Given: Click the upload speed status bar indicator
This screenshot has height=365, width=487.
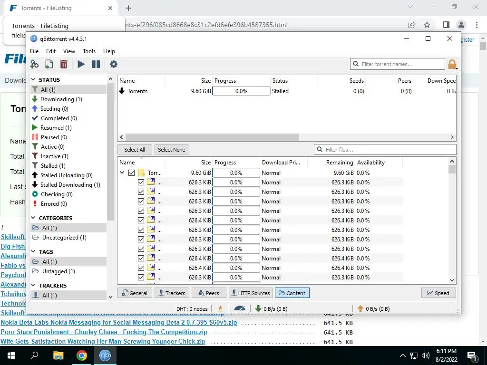Looking at the screenshot, I should pos(373,309).
